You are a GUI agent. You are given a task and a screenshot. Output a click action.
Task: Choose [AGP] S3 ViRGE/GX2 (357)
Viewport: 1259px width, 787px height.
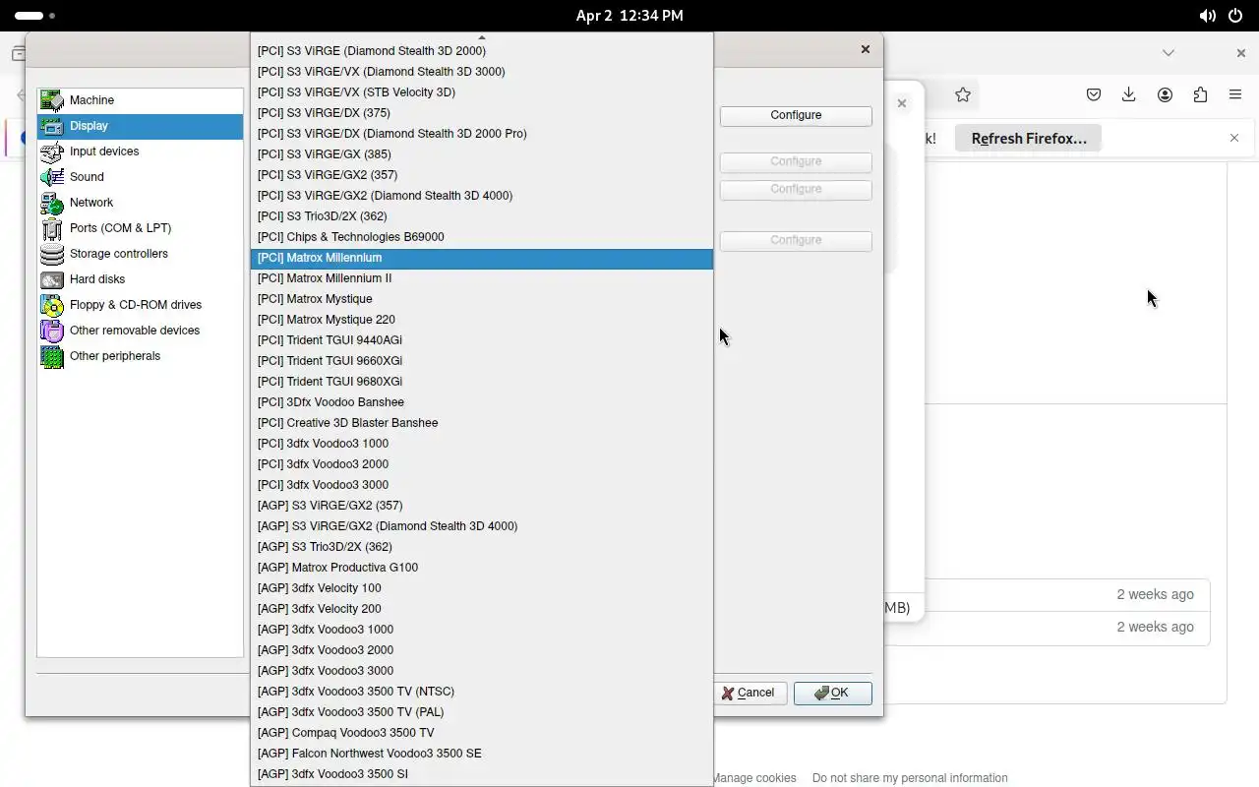tap(482, 506)
